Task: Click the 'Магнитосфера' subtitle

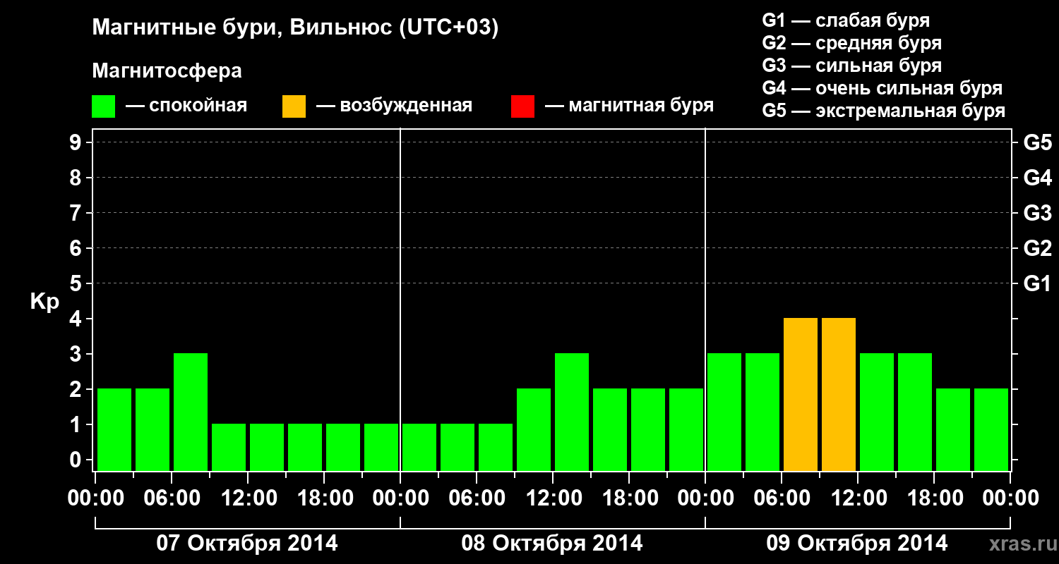Action: point(167,71)
